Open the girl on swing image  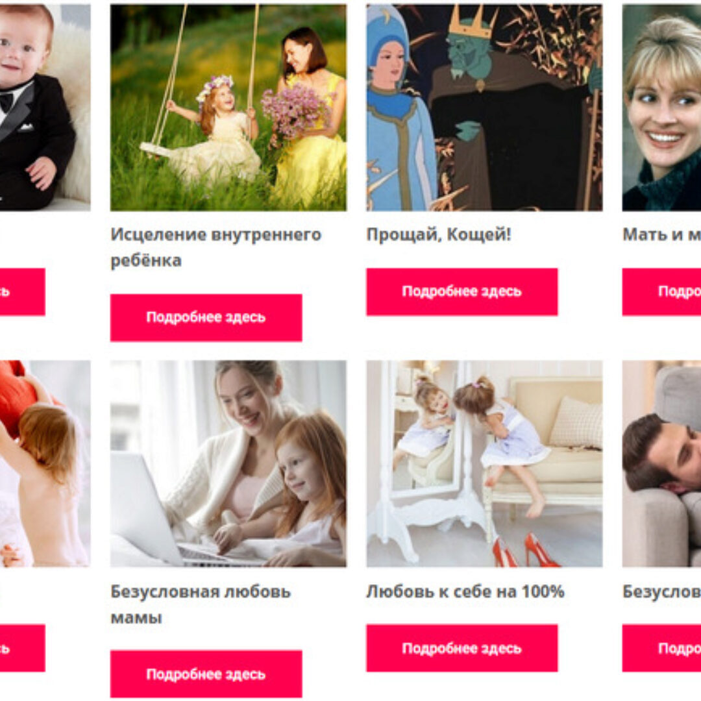click(228, 107)
